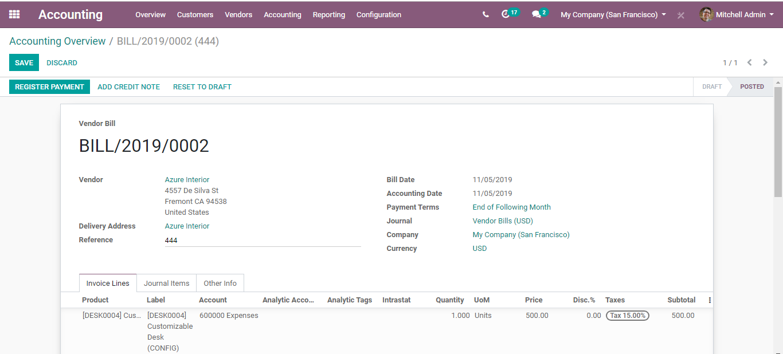Go back to Accounting Overview breadcrumb
This screenshot has width=783, height=354.
tap(57, 41)
